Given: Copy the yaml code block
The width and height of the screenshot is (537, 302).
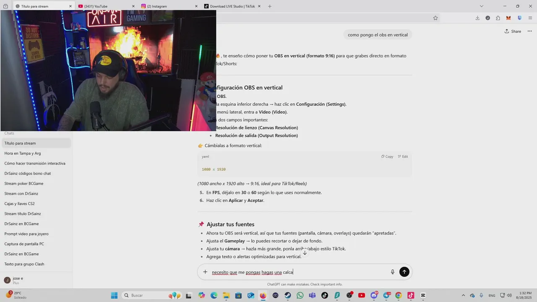Looking at the screenshot, I should coord(387,156).
